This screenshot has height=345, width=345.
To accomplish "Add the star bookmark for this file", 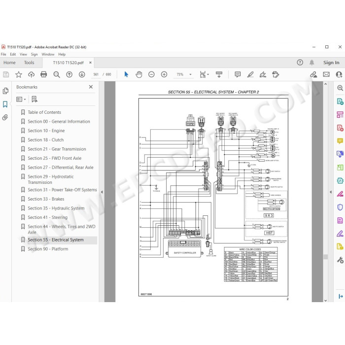I will click(x=19, y=74).
